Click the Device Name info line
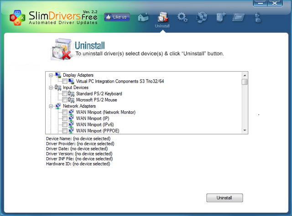 (78, 139)
